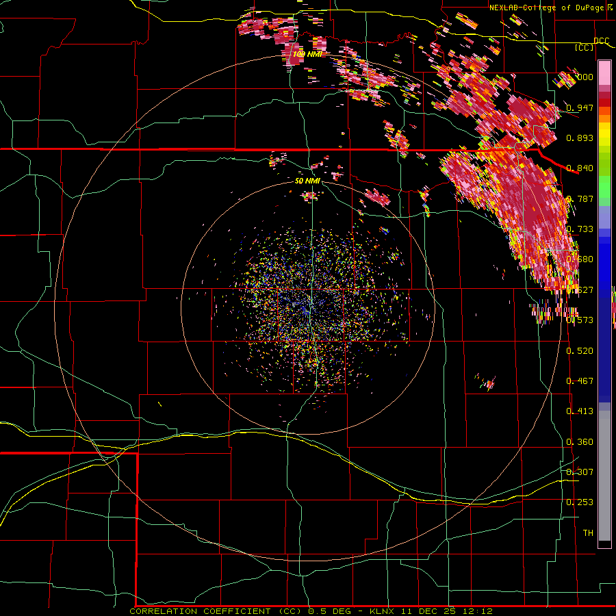Click the 0.680 color scale value

coord(580,259)
